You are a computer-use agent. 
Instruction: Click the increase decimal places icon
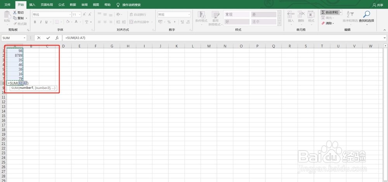click(x=182, y=22)
